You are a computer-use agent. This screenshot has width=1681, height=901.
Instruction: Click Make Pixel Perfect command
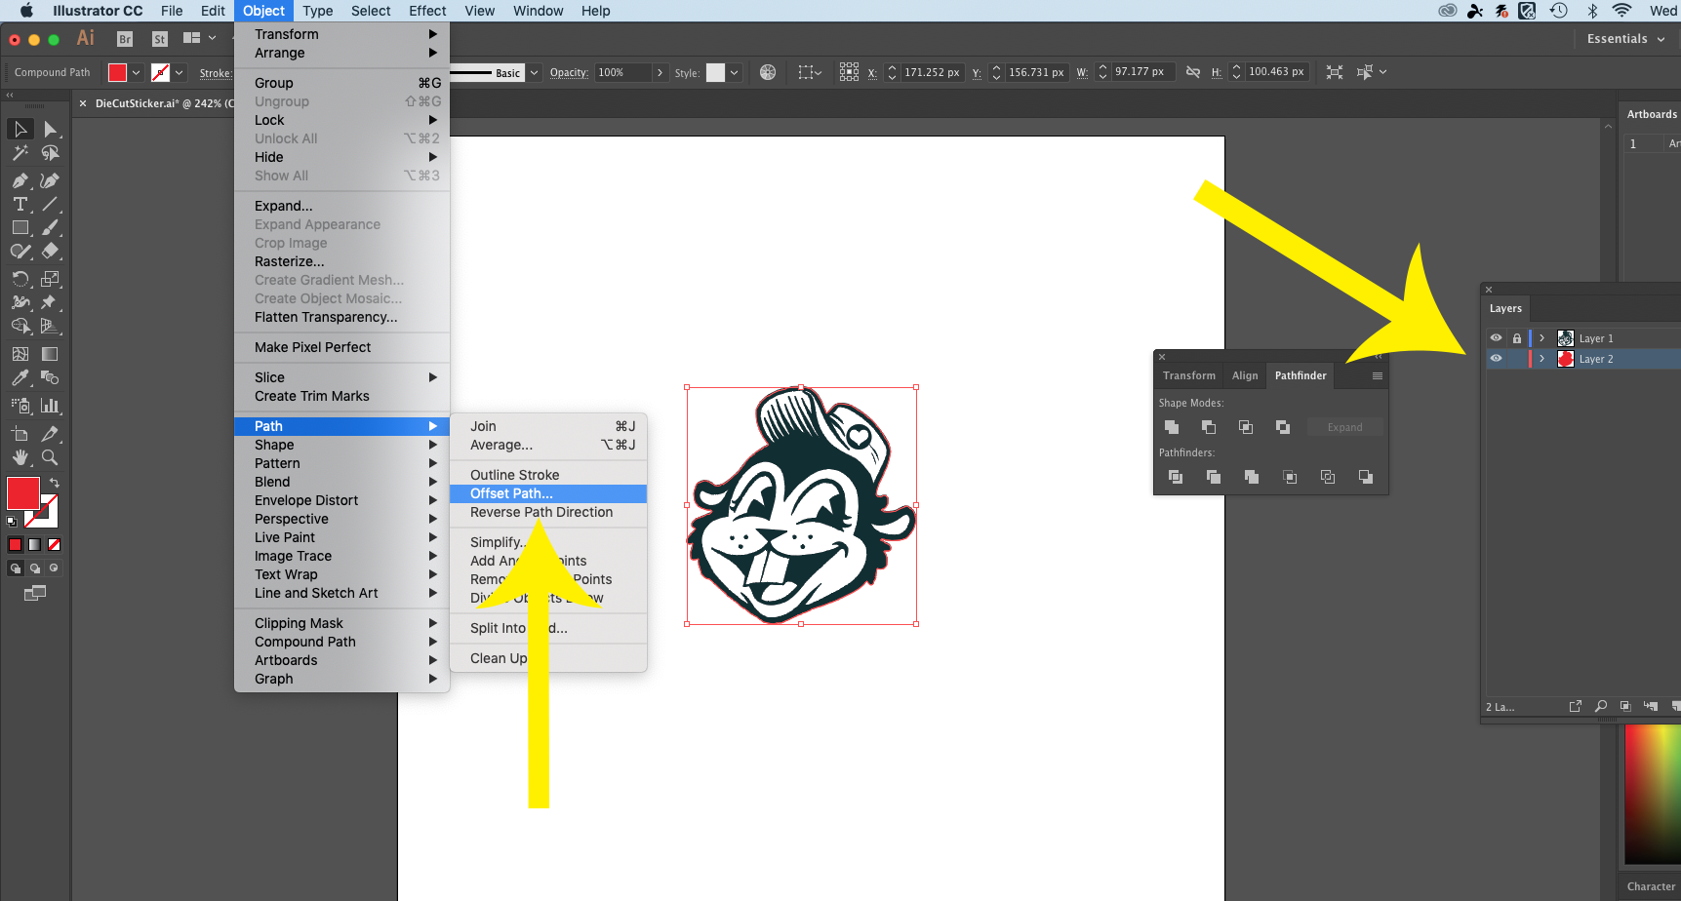(x=341, y=347)
